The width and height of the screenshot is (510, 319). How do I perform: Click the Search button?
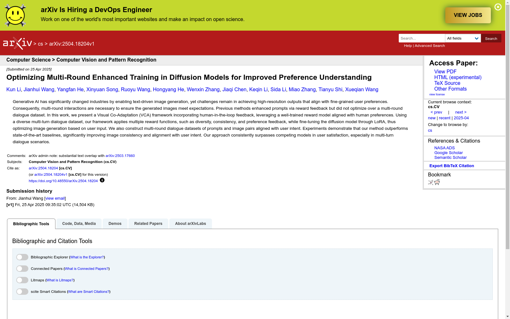point(491,38)
